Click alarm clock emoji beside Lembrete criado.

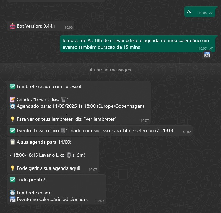point(12,193)
